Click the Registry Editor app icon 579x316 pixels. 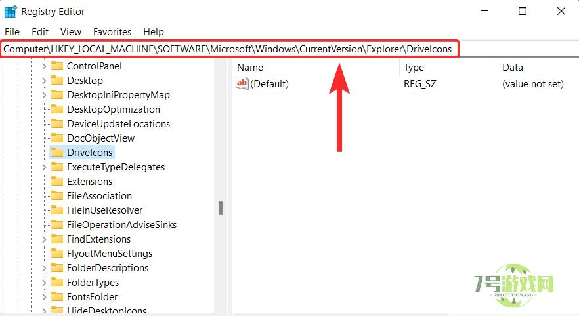(11, 11)
